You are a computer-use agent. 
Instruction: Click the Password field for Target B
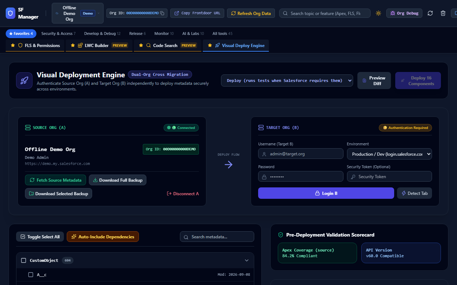(x=301, y=177)
